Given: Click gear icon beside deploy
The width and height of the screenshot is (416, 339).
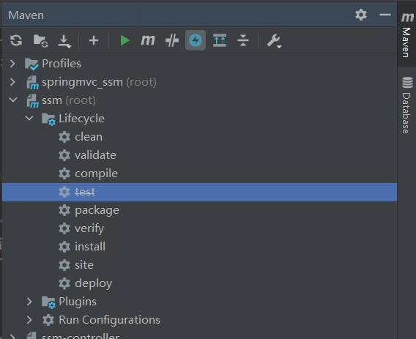Looking at the screenshot, I should coord(64,283).
